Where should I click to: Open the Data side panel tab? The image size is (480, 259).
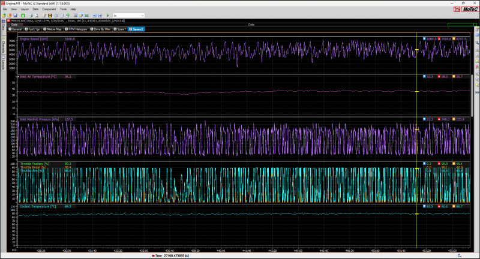coord(4,26)
